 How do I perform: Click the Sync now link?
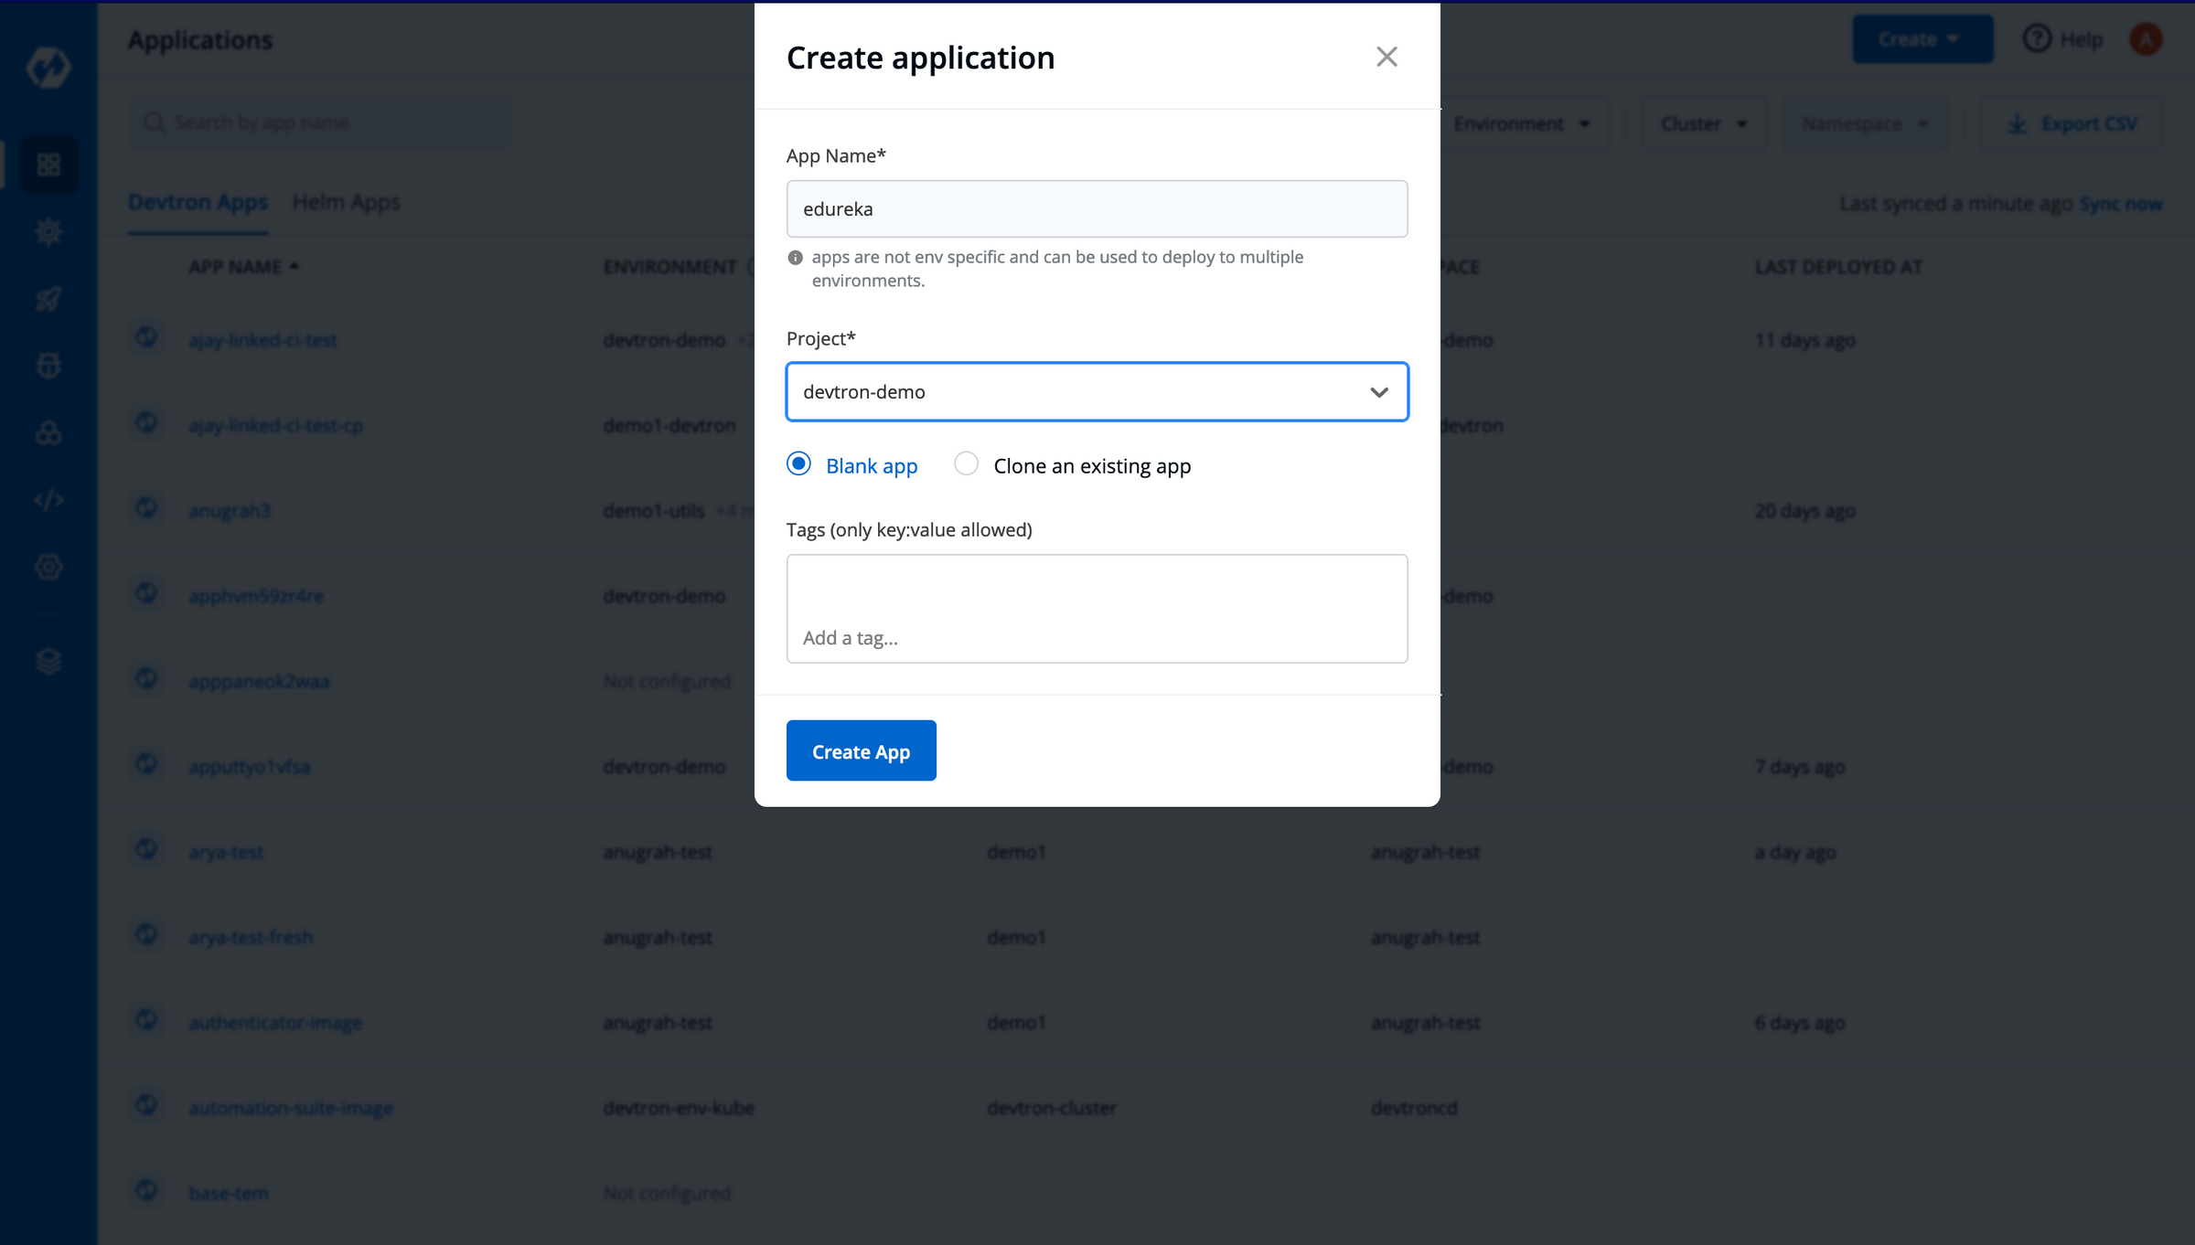[x=2120, y=203]
